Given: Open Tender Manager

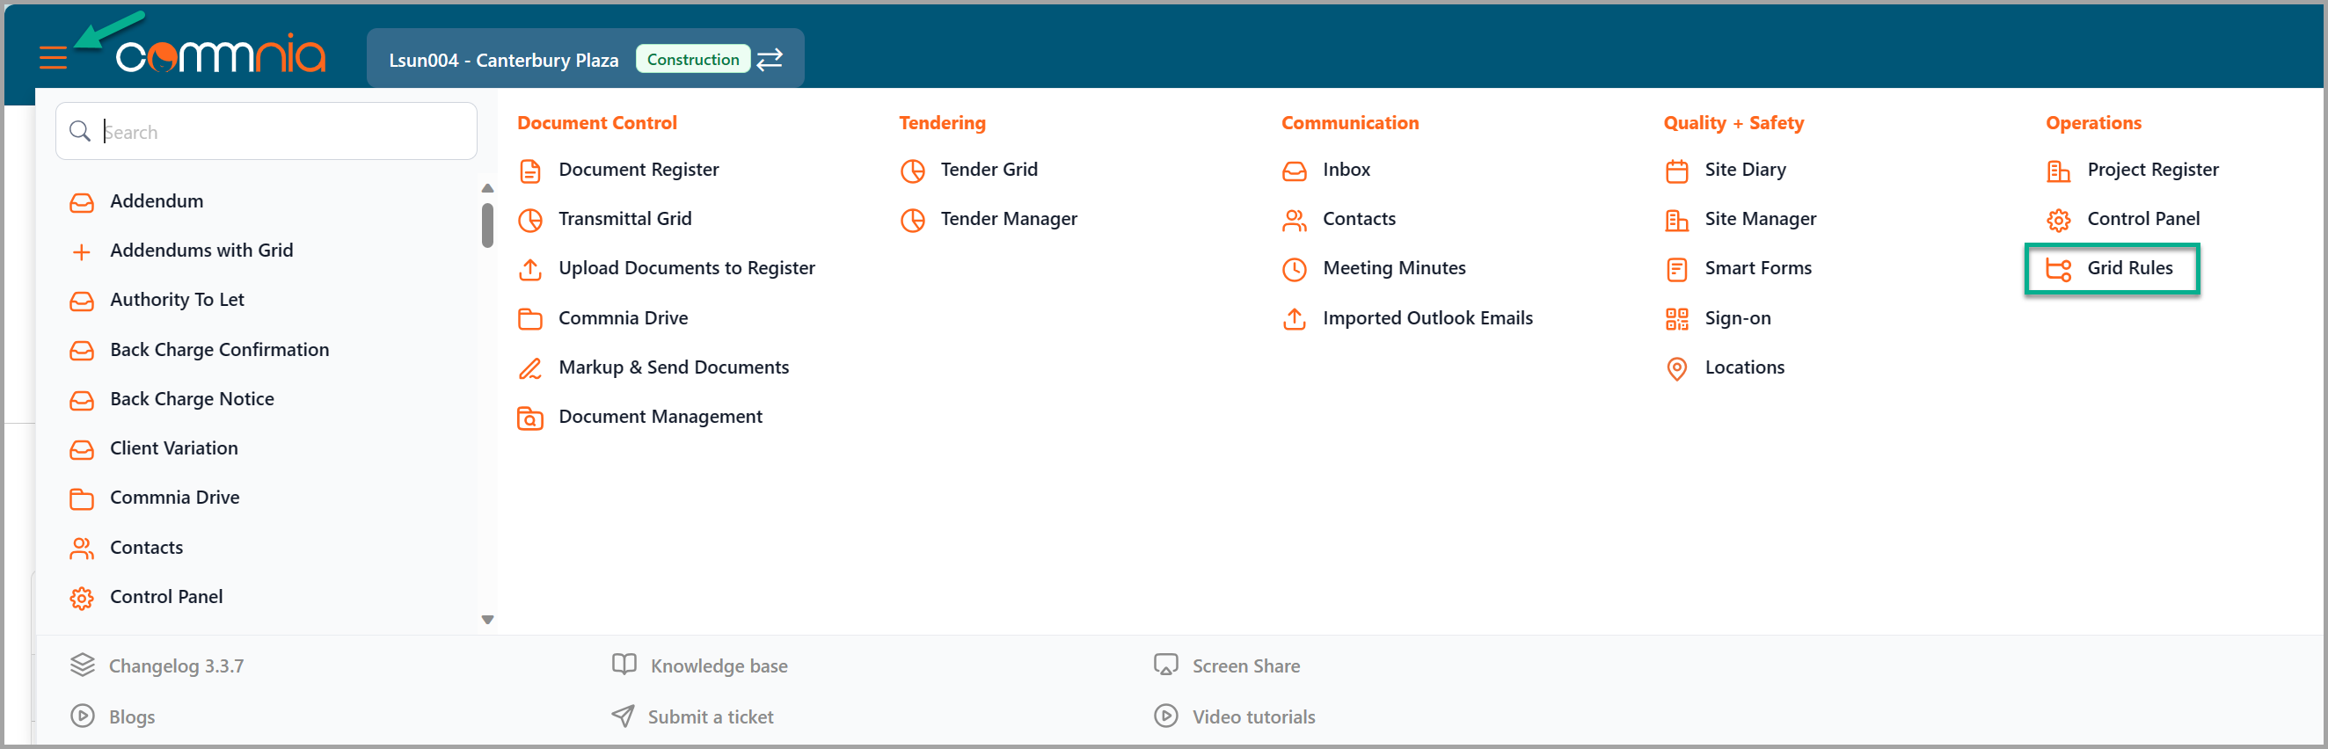Looking at the screenshot, I should coord(1009,219).
